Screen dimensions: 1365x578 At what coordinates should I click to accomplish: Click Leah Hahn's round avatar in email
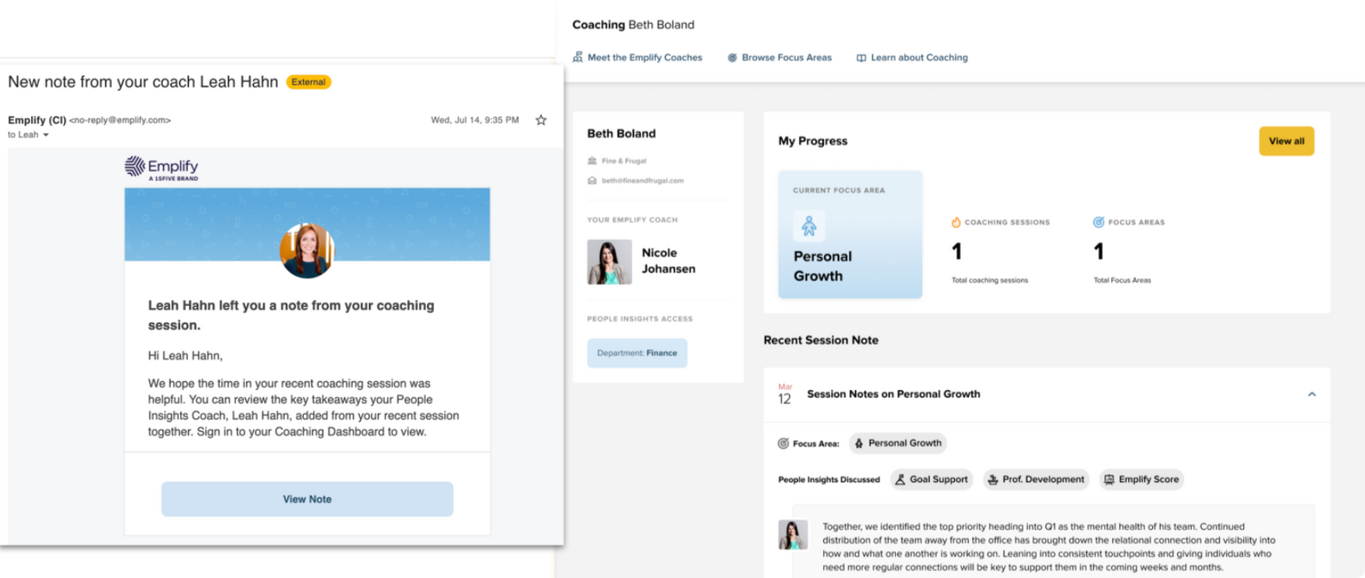tap(307, 250)
